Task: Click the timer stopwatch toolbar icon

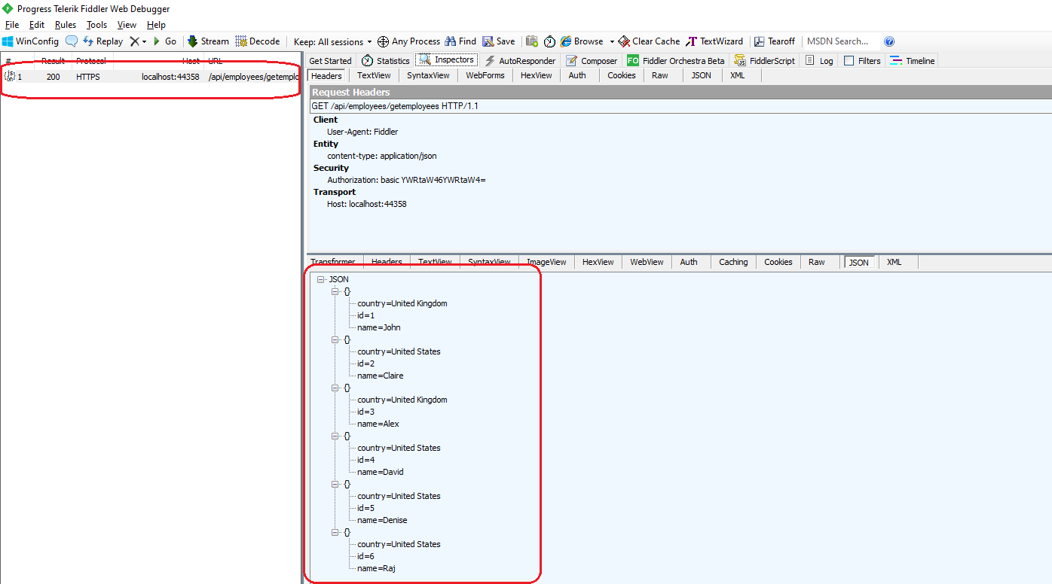Action: pos(550,41)
